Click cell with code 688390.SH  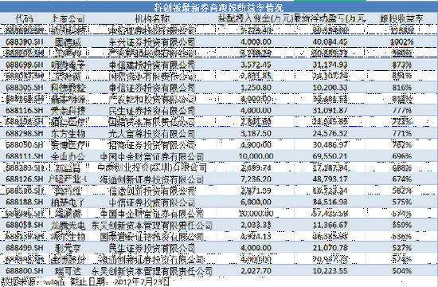click(x=25, y=42)
